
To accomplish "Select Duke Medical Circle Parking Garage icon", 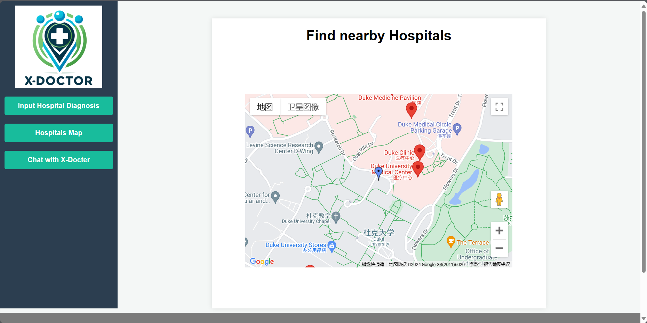I will 457,129.
